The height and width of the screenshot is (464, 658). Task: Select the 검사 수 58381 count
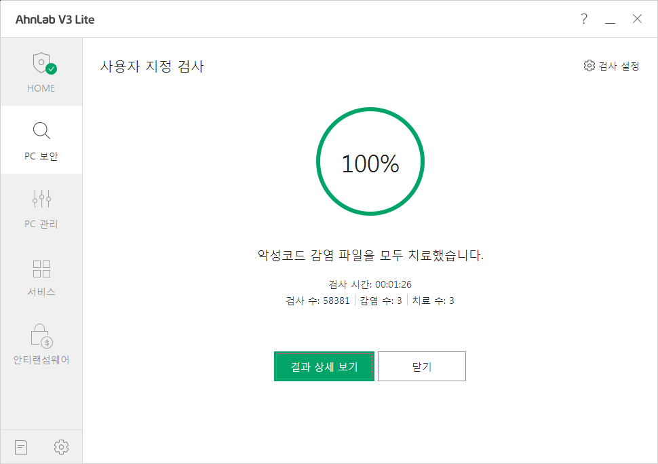click(x=318, y=301)
